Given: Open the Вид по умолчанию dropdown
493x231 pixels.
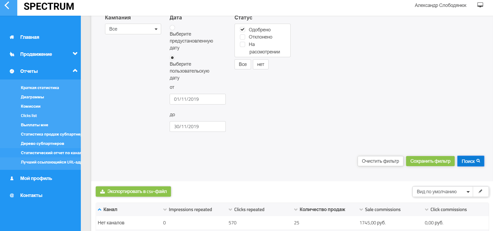Looking at the screenshot, I should pyautogui.click(x=442, y=192).
